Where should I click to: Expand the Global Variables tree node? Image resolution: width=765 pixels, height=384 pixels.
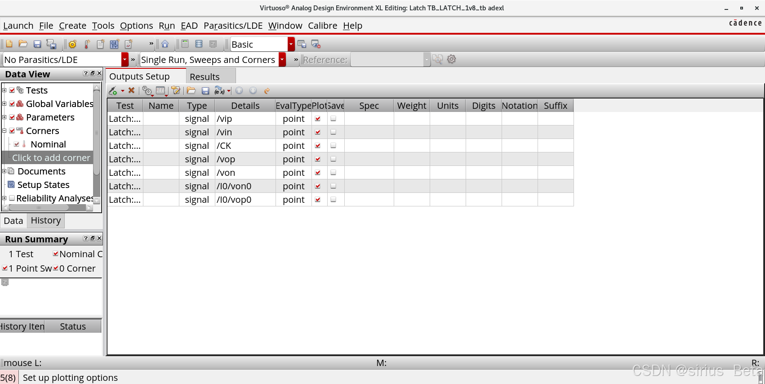tap(4, 104)
